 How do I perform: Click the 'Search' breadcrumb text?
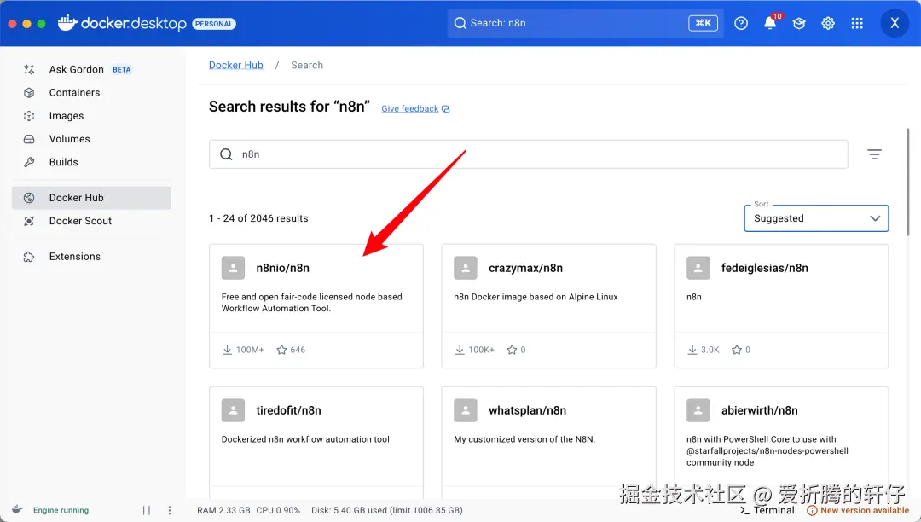click(307, 65)
